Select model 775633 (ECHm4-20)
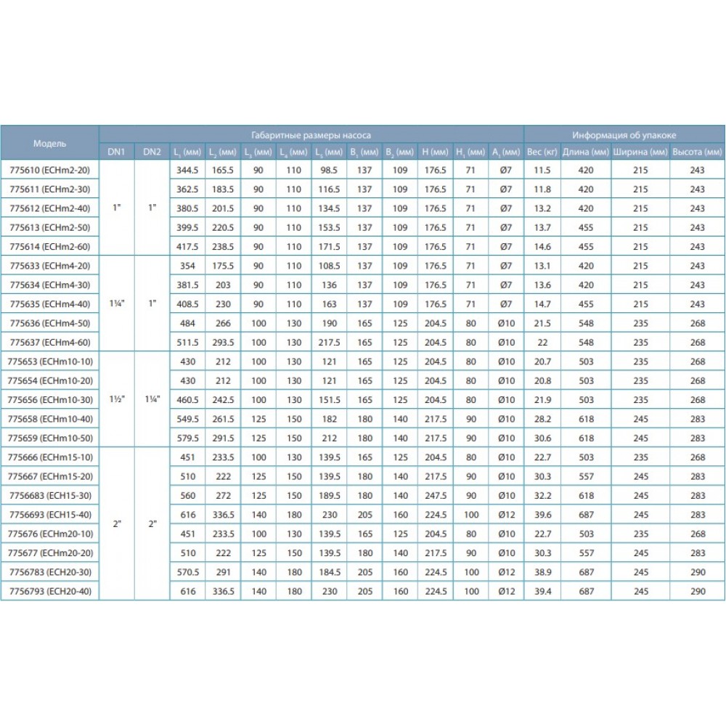The height and width of the screenshot is (726, 726). 50,266
